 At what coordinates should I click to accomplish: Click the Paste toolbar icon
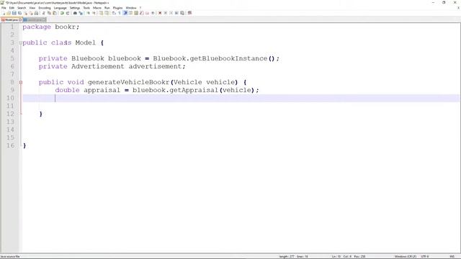tap(55, 13)
